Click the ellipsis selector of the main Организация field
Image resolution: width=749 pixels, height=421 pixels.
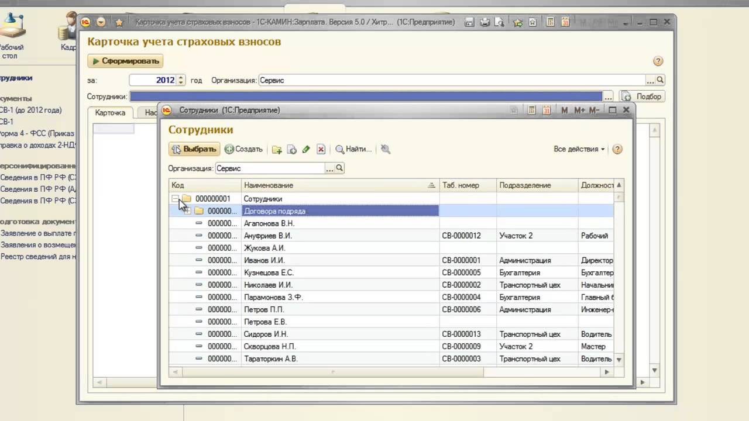click(x=650, y=80)
